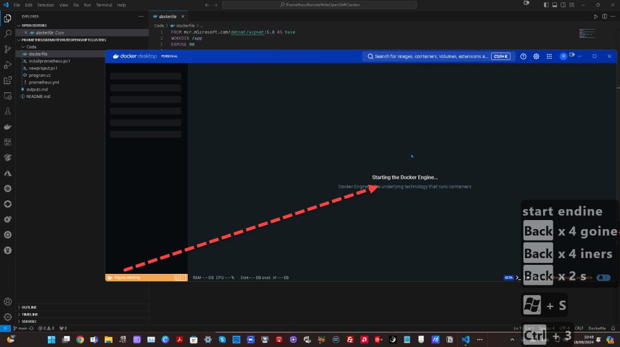Close dockerfile in Open Editors list

click(25, 33)
